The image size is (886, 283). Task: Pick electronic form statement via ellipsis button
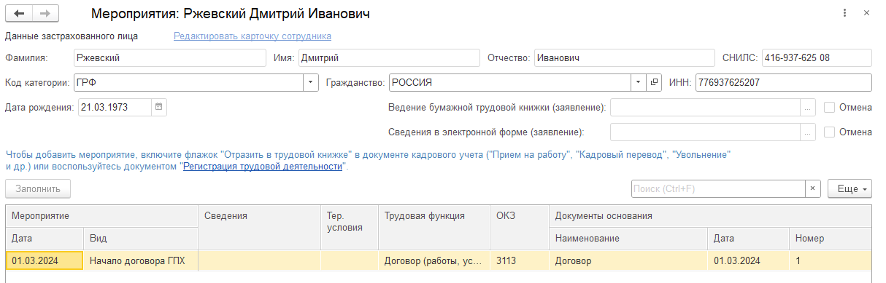pyautogui.click(x=807, y=132)
